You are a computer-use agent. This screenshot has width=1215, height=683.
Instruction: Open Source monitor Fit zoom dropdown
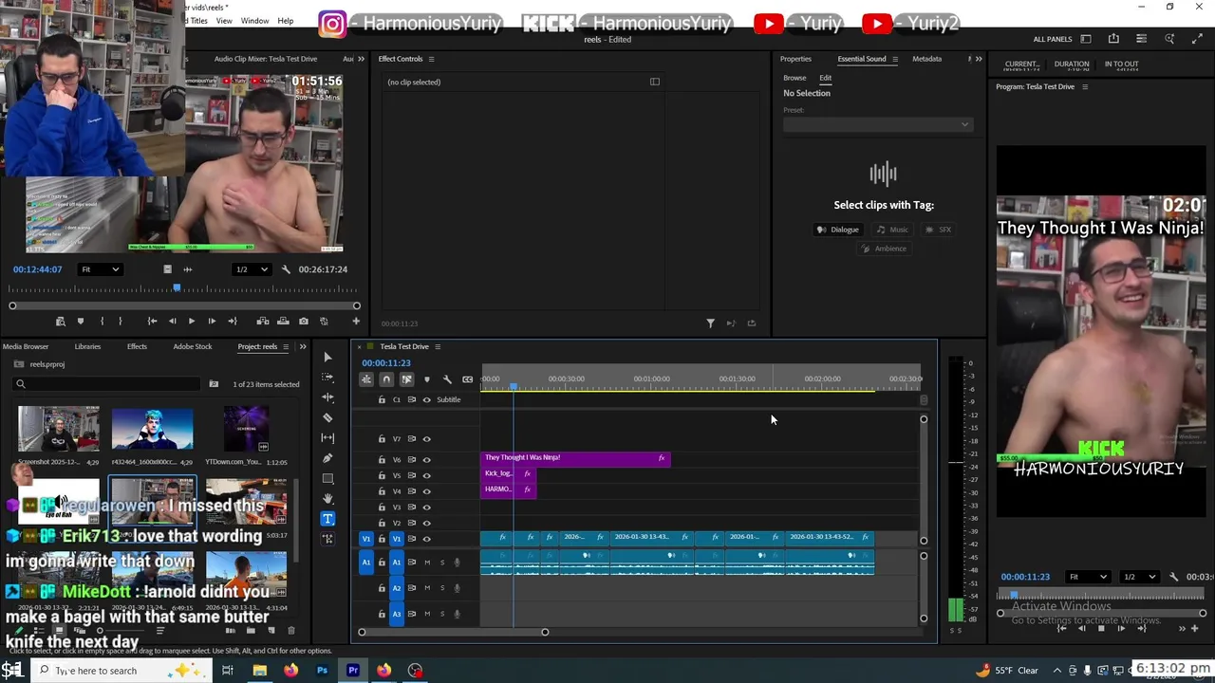[x=100, y=269]
